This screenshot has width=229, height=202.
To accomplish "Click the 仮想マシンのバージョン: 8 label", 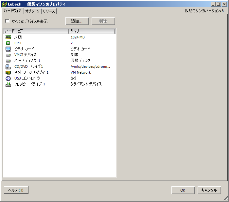I will click(x=204, y=11).
